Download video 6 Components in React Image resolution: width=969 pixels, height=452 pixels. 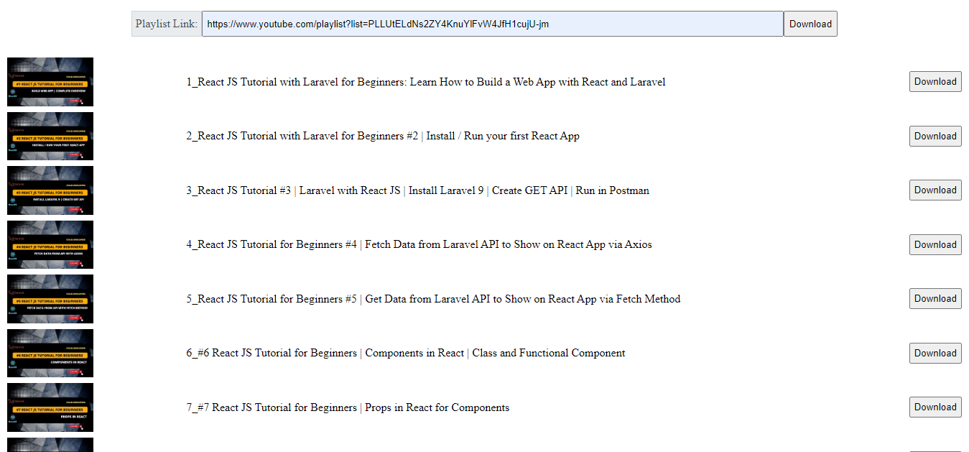pyautogui.click(x=935, y=353)
